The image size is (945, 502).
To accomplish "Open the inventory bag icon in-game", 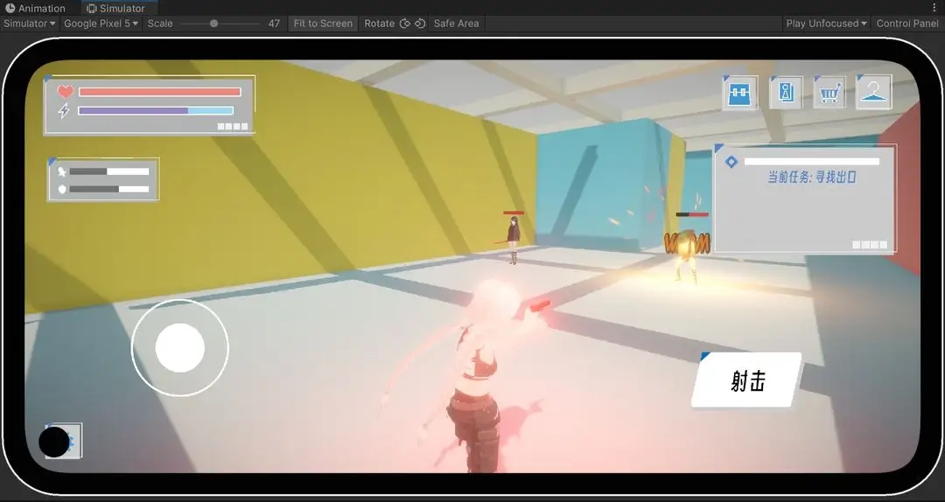I will pyautogui.click(x=740, y=93).
